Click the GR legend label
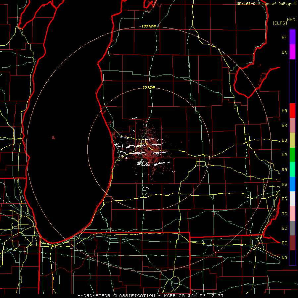The width and height of the screenshot is (298, 298). 284,125
